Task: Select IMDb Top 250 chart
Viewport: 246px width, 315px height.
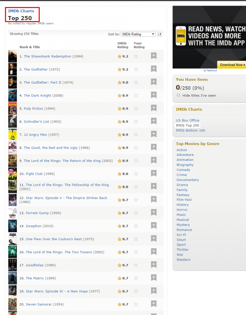Action: (x=187, y=125)
